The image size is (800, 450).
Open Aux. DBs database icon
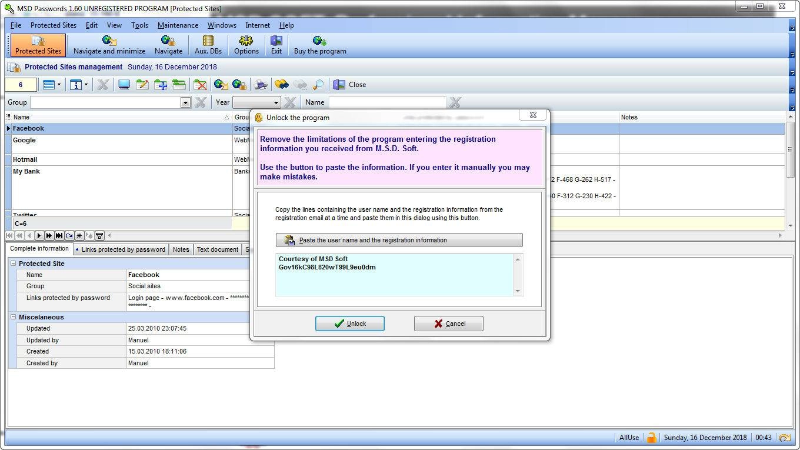pos(208,45)
